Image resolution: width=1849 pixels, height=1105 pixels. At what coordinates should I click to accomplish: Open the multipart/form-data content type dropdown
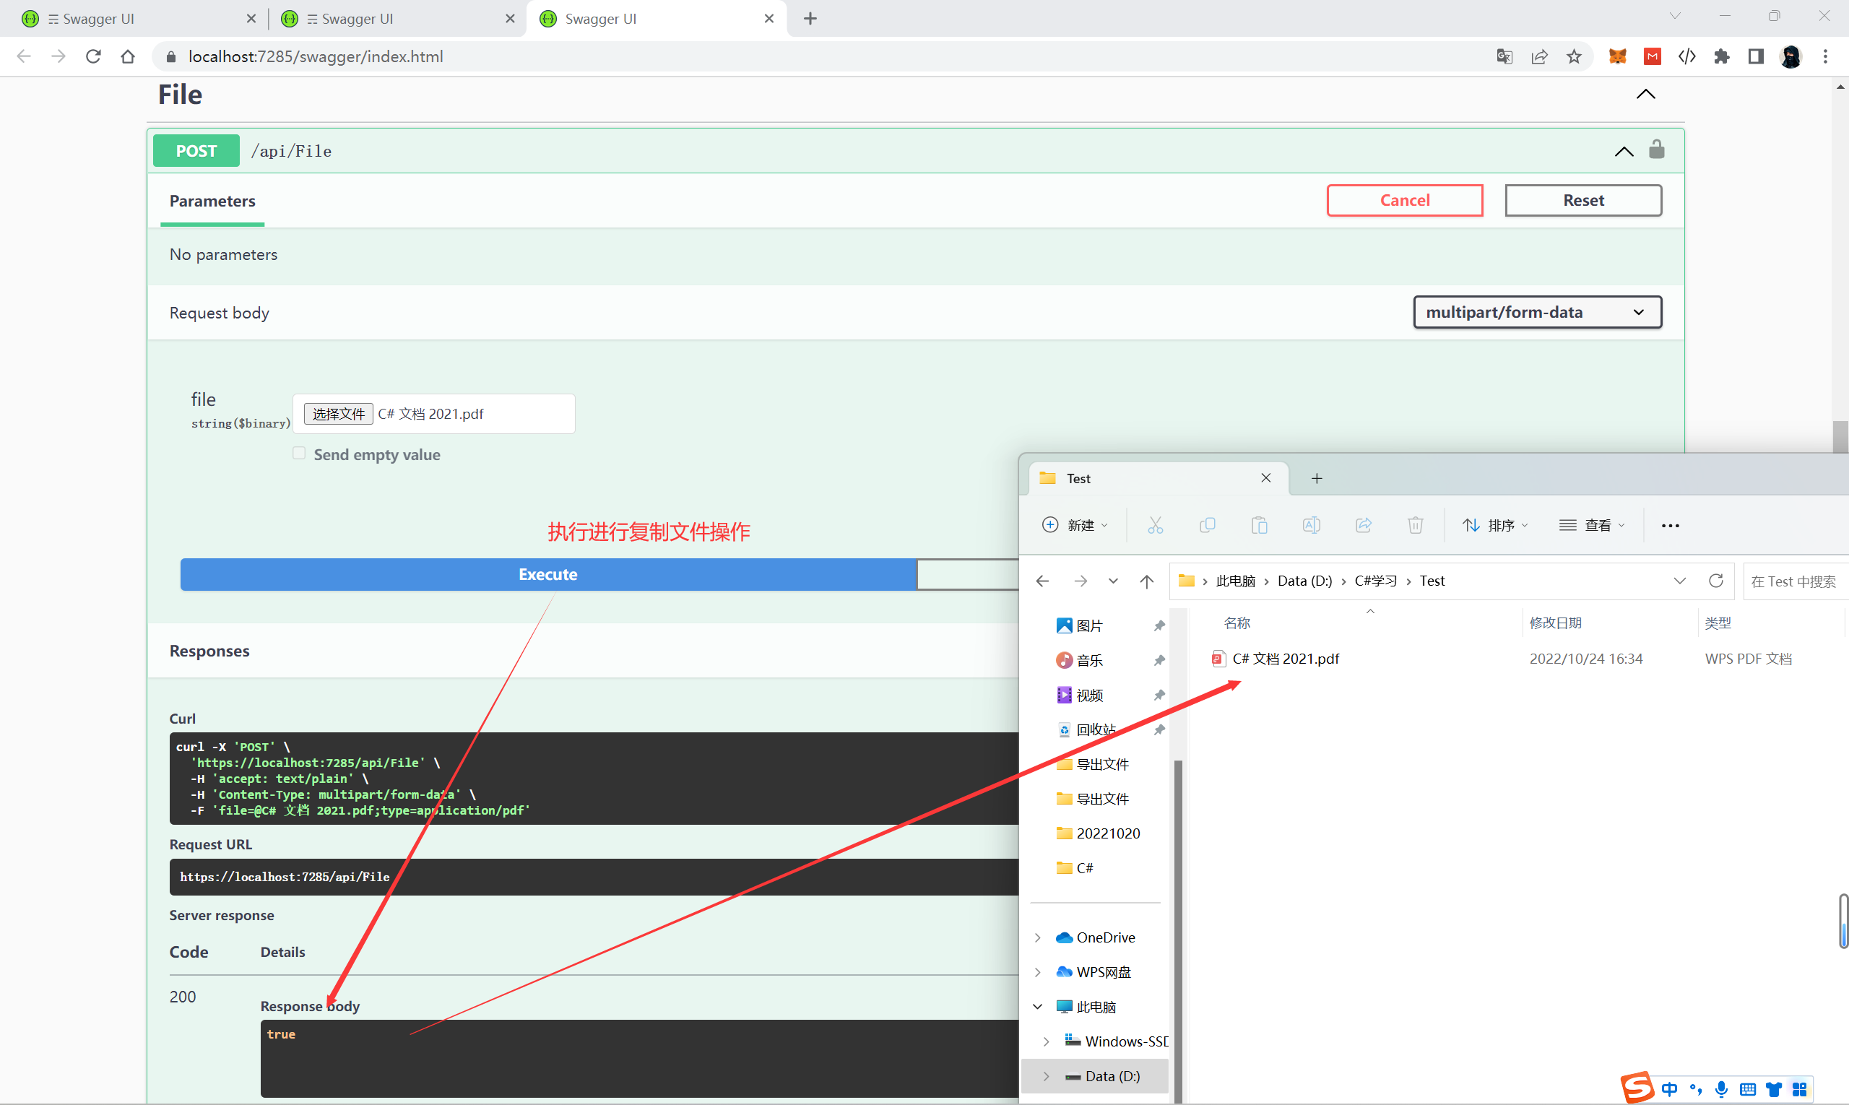1537,312
